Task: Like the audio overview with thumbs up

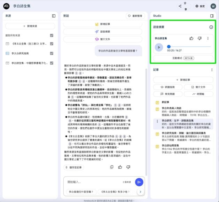Action: click(191, 38)
